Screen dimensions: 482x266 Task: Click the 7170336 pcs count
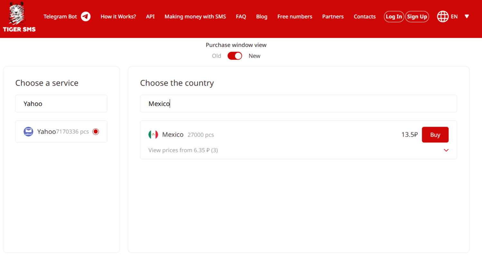pos(72,132)
